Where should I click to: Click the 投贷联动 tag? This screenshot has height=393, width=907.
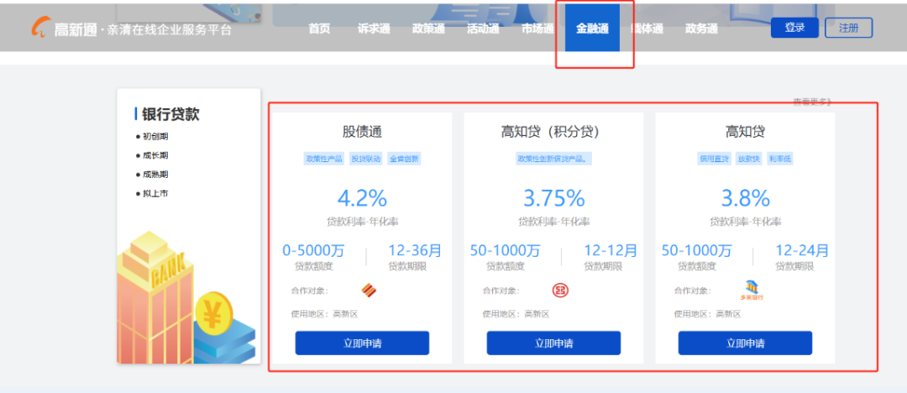pyautogui.click(x=365, y=159)
